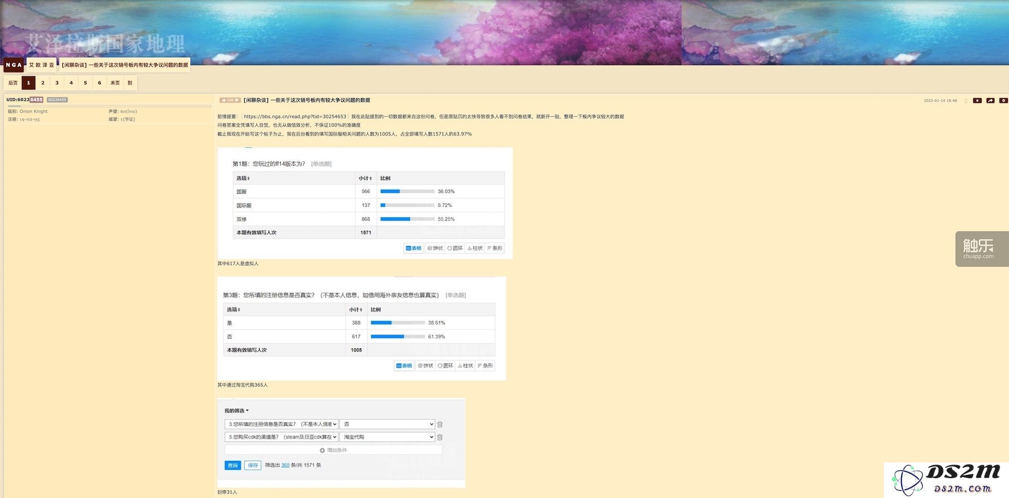Click the 查询 query button

click(233, 465)
